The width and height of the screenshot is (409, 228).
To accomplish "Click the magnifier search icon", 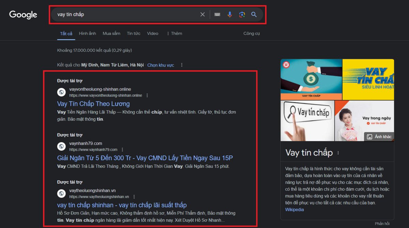I will [x=254, y=14].
